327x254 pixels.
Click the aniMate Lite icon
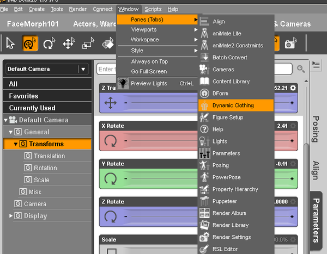pyautogui.click(x=204, y=33)
